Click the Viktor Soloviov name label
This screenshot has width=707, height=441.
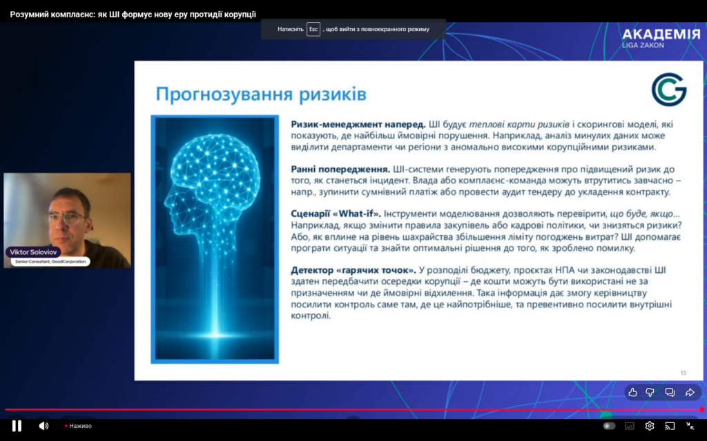[35, 252]
